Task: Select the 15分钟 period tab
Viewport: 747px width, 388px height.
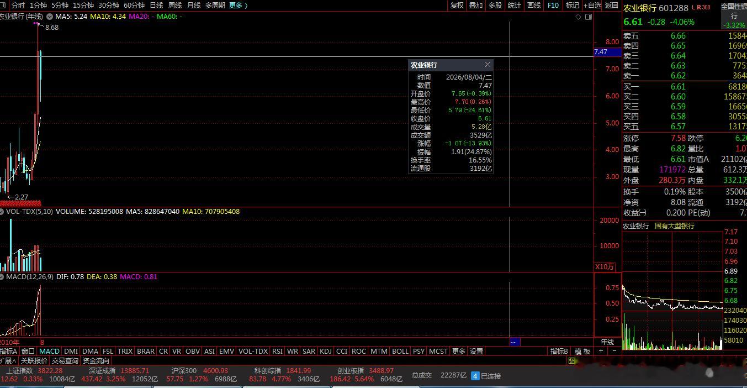Action: tap(83, 5)
